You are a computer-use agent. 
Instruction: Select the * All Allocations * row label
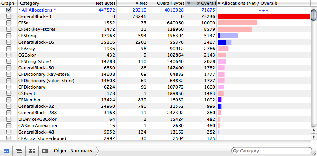coord(37,10)
